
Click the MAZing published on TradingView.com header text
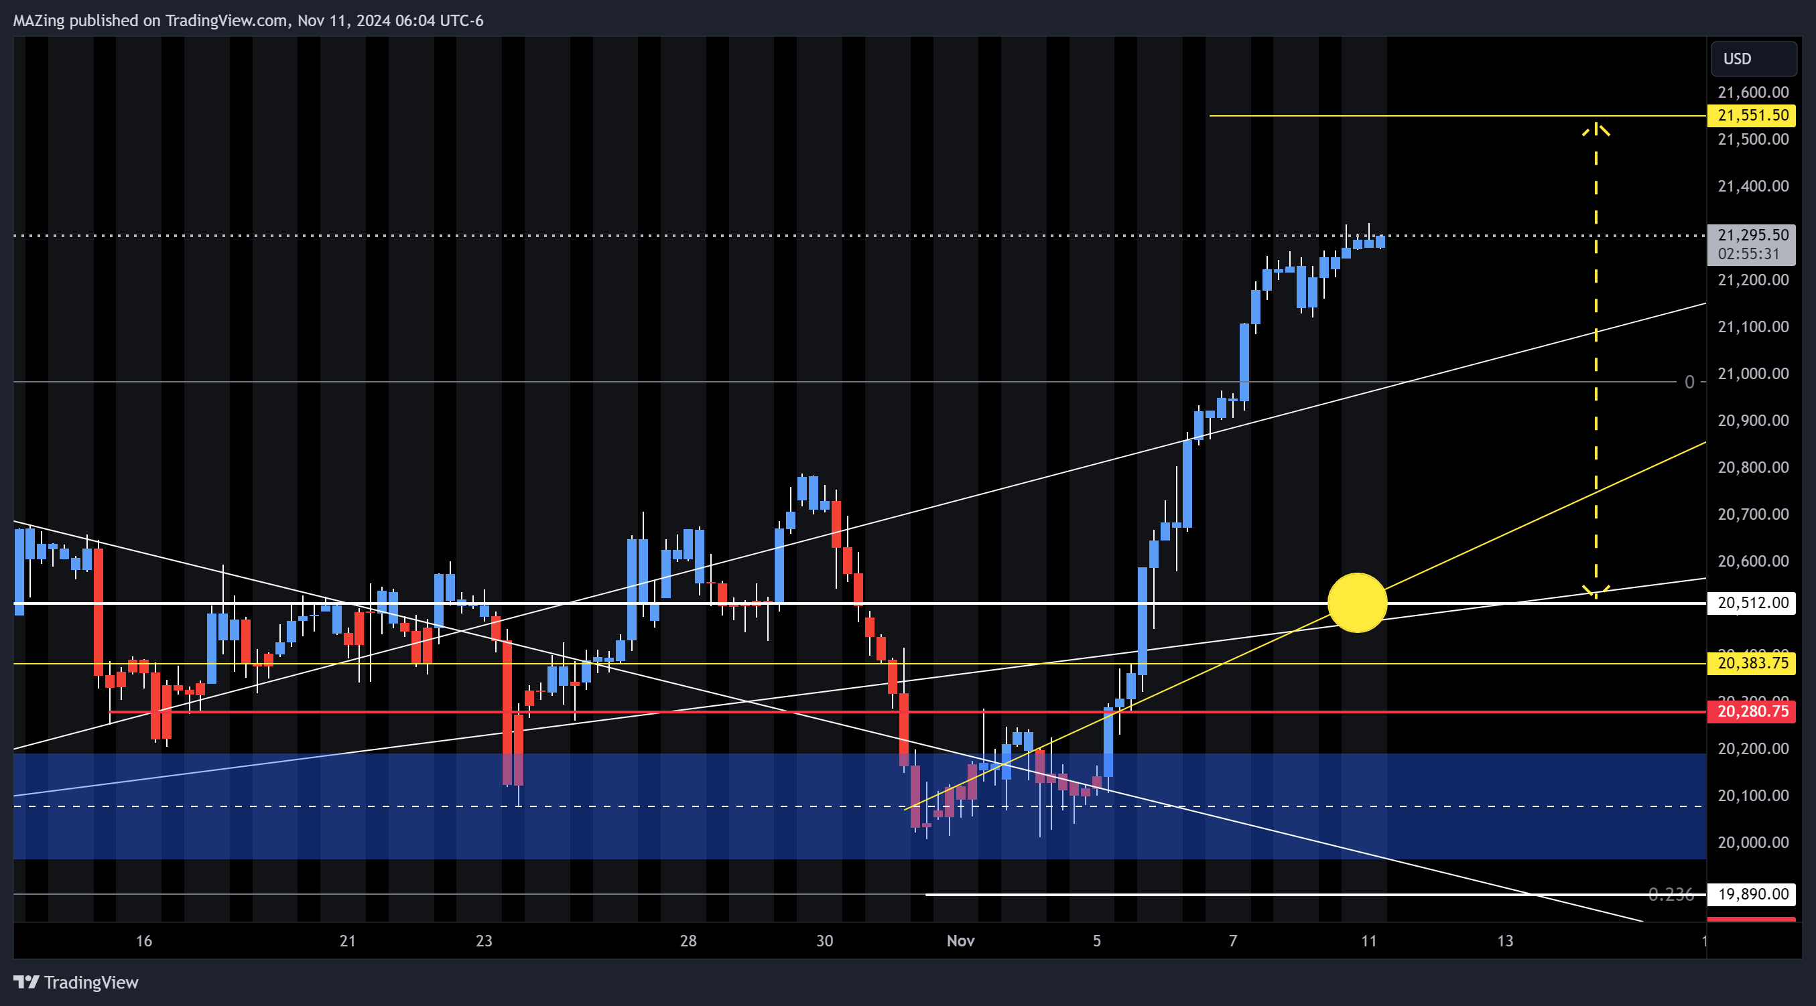[248, 21]
